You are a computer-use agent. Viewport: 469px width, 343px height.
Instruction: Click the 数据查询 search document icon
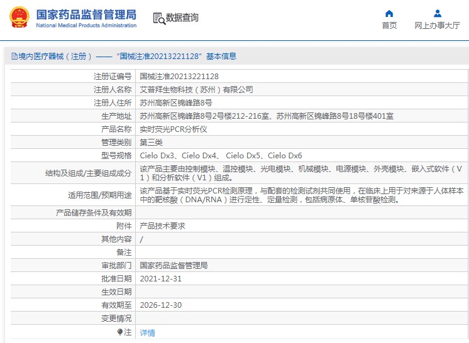(159, 18)
